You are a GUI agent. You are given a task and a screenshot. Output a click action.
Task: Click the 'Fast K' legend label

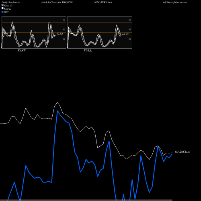tap(8, 9)
